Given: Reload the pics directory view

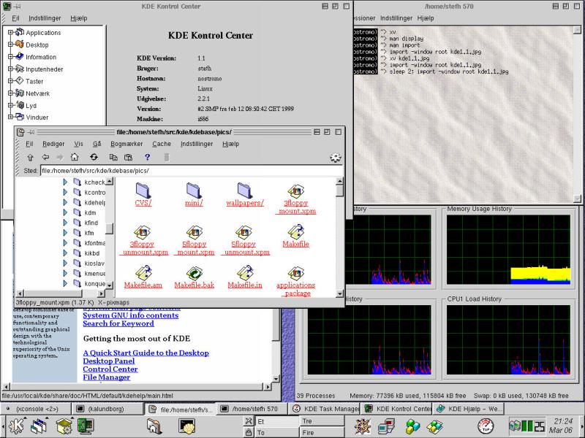Looking at the screenshot, I should click(x=94, y=157).
